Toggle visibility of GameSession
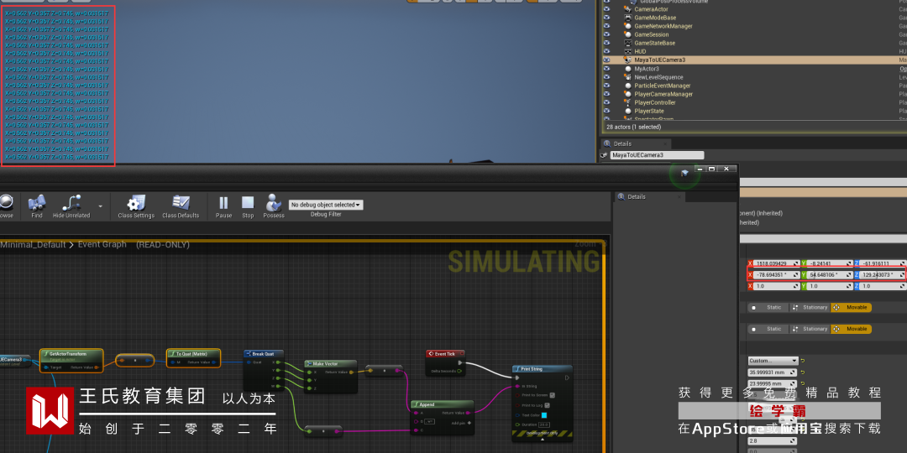Viewport: 907px width, 453px height. [607, 34]
